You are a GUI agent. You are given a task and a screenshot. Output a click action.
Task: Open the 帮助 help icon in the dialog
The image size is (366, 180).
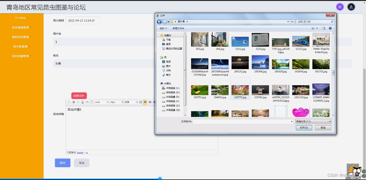330,28
